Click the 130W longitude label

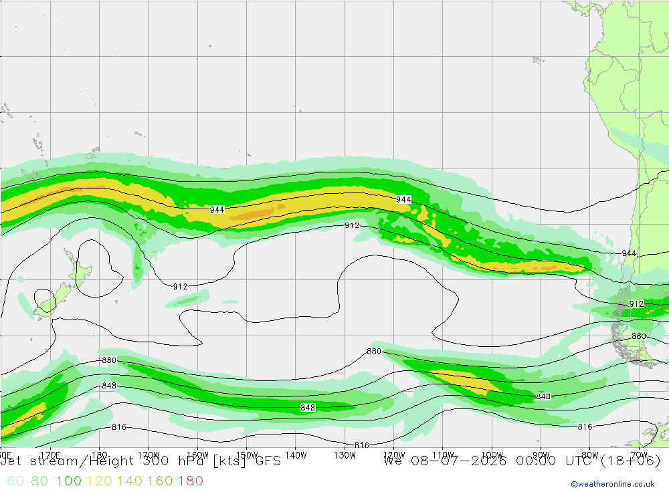(x=345, y=455)
